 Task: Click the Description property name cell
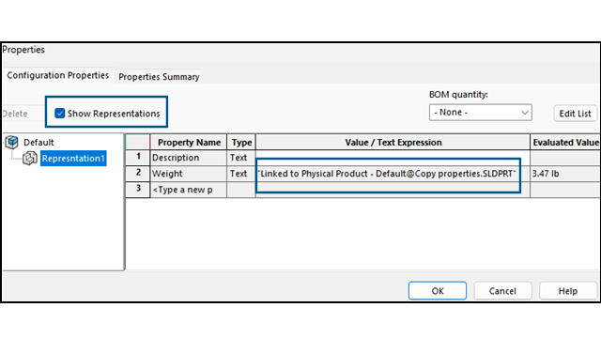[188, 158]
